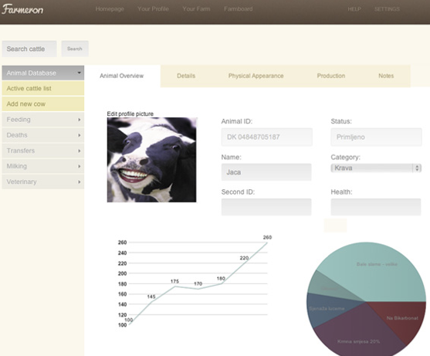Open the Physical Appearance tab
The image size is (430, 356).
(256, 76)
